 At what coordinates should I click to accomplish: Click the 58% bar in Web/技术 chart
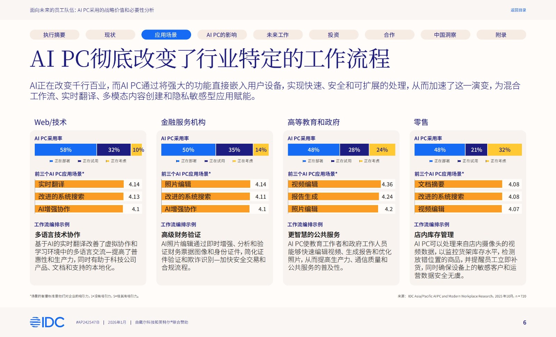[x=66, y=150]
